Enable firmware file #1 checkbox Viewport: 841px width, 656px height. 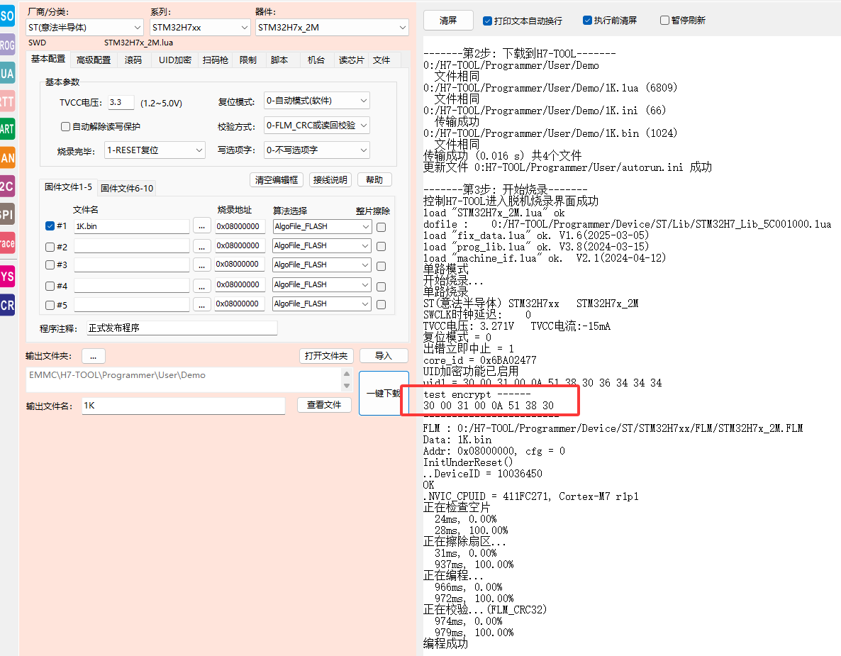50,226
